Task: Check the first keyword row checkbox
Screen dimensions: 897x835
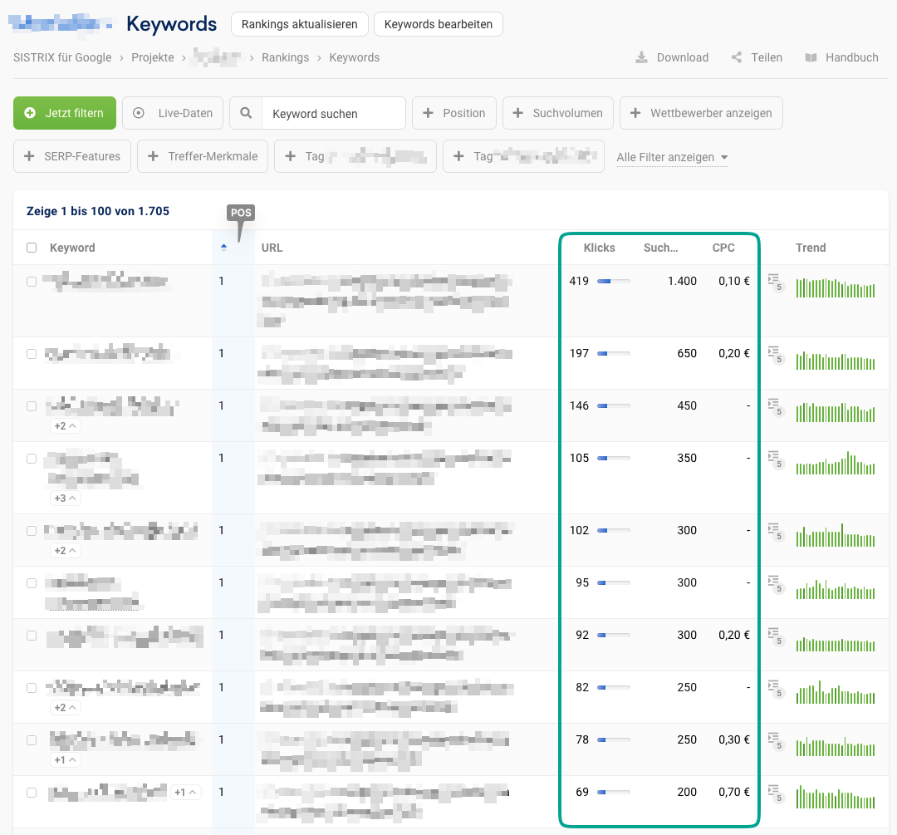Action: pyautogui.click(x=32, y=282)
